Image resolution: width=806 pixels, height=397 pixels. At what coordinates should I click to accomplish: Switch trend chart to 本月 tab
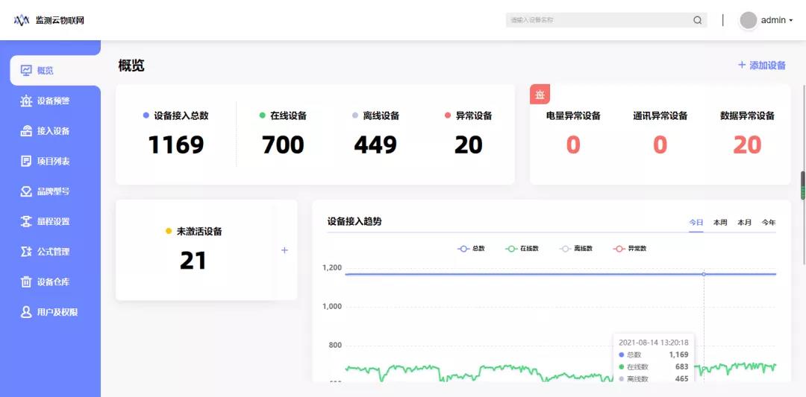[x=744, y=223]
